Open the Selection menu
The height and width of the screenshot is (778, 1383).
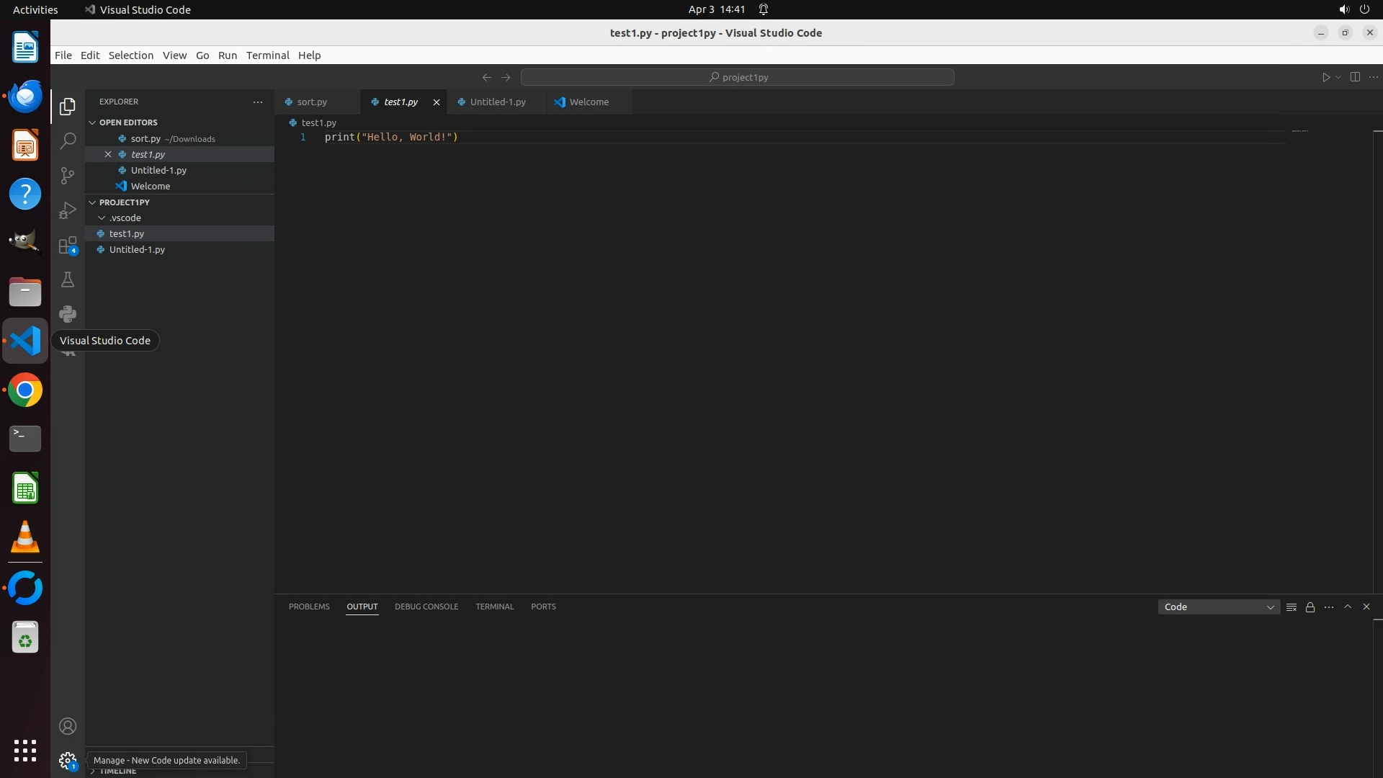coord(130,55)
